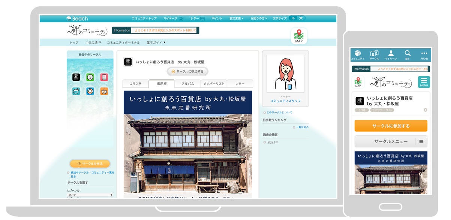
Task: Select large font size 大
Action: pos(301,18)
